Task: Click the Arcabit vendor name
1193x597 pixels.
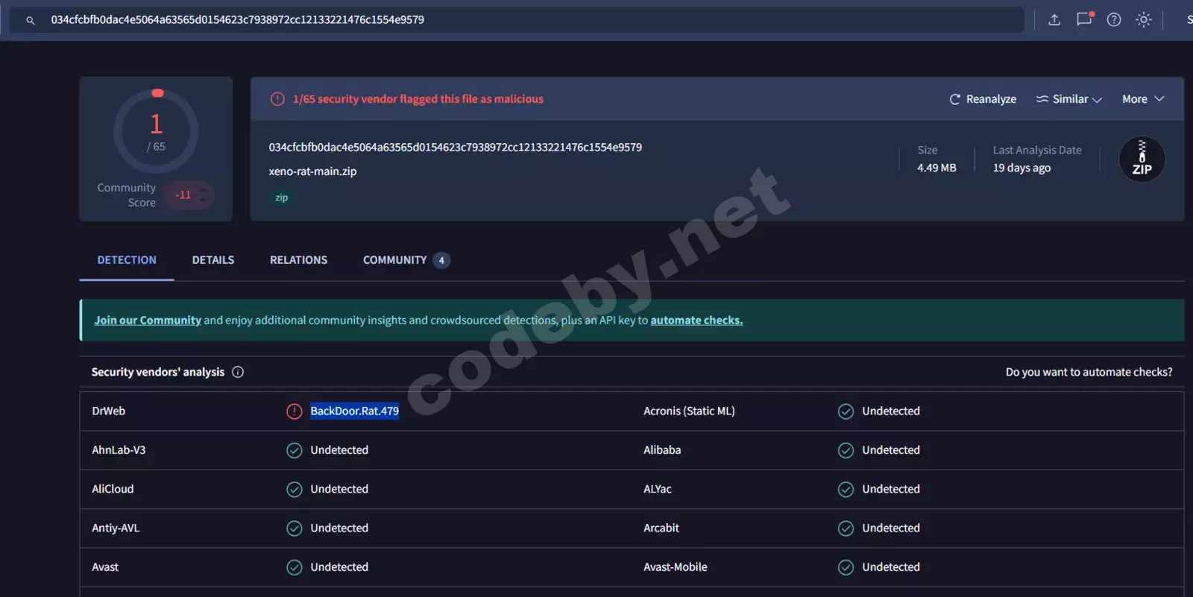Action: [661, 528]
